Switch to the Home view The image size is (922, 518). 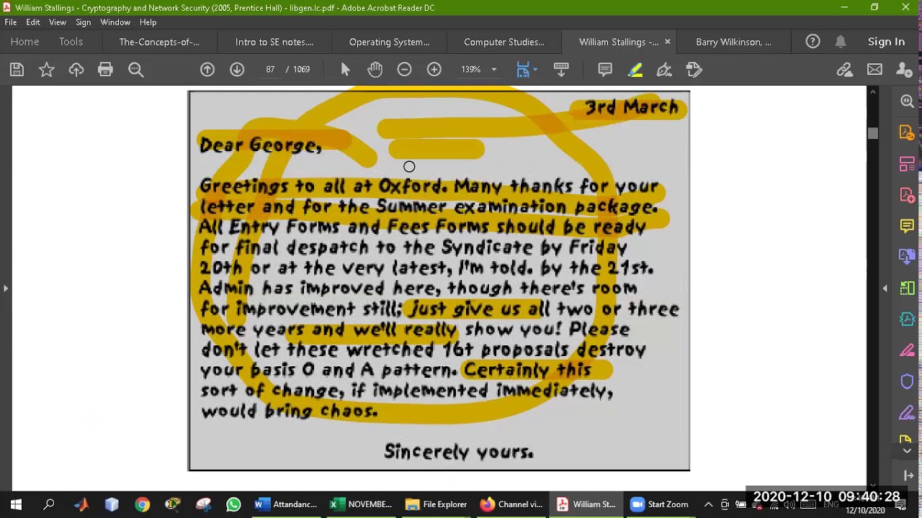(24, 42)
